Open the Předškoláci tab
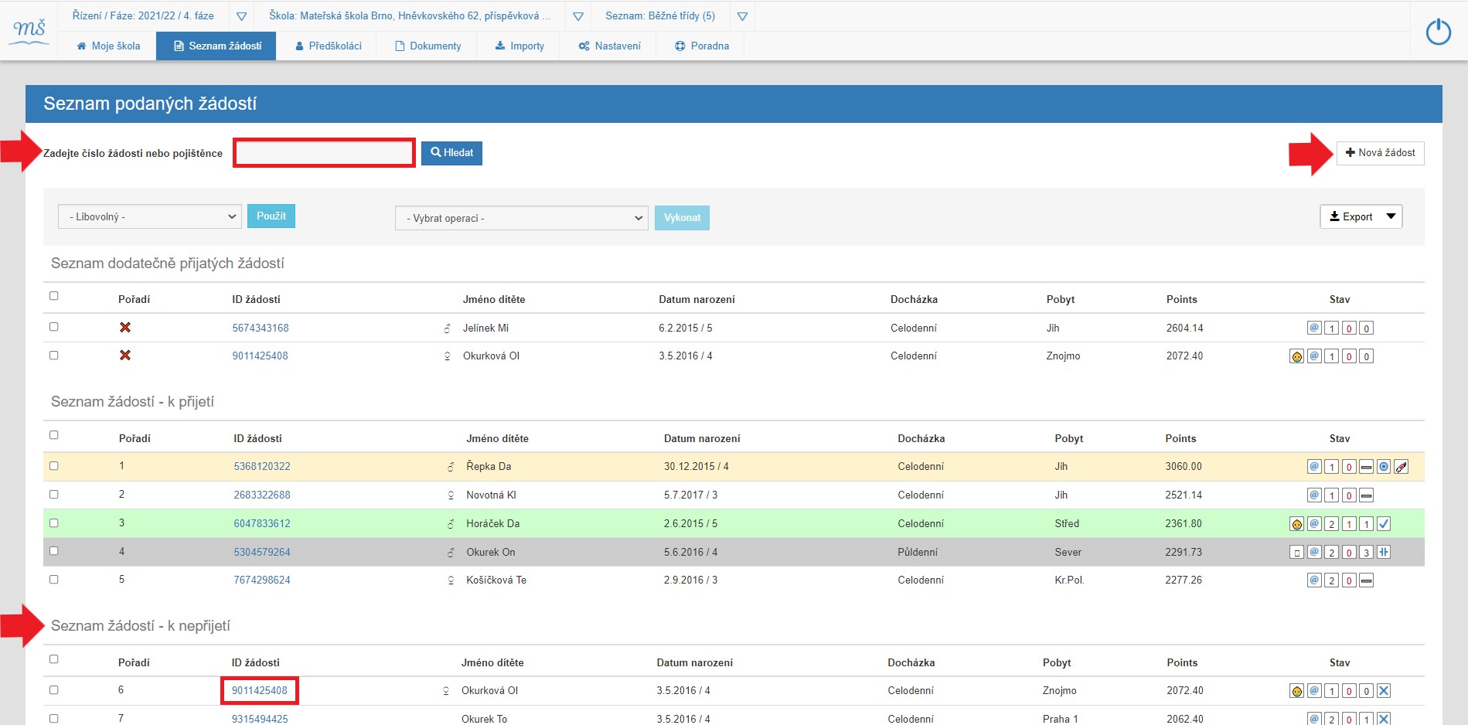 click(x=328, y=46)
